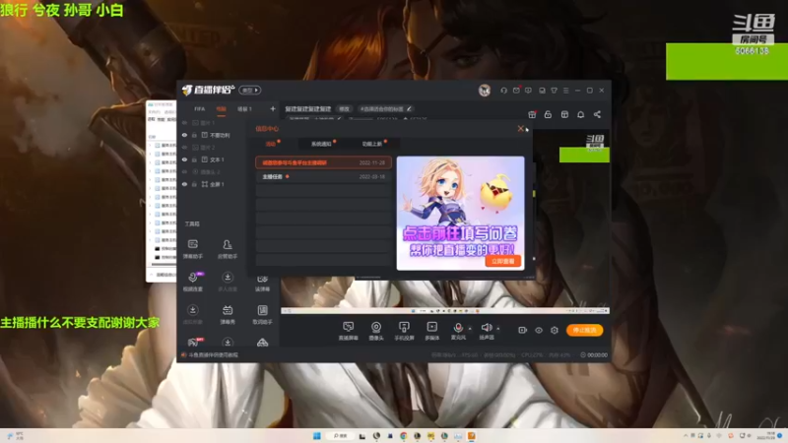Click the Windows Start button on taskbar
Screen dimensions: 788x443
pyautogui.click(x=317, y=436)
